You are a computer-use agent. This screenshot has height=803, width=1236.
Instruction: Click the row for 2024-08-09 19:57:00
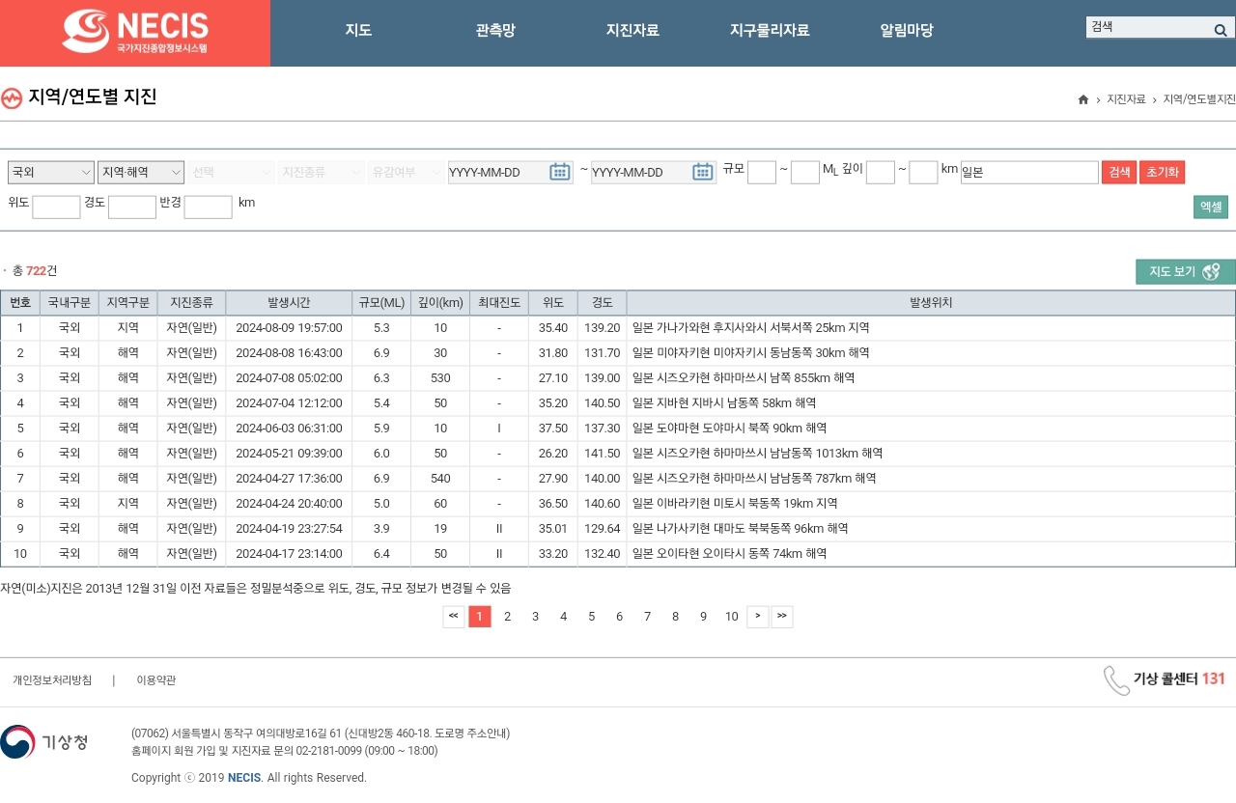(618, 328)
